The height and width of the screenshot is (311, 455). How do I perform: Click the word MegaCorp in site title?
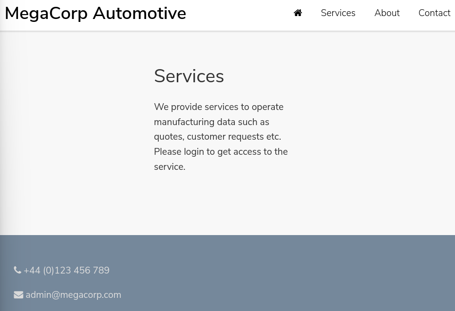[46, 14]
